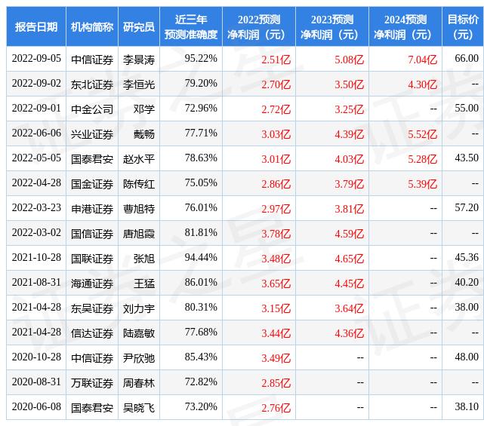Select analyst name 周春林
This screenshot has width=484, height=426.
(139, 384)
